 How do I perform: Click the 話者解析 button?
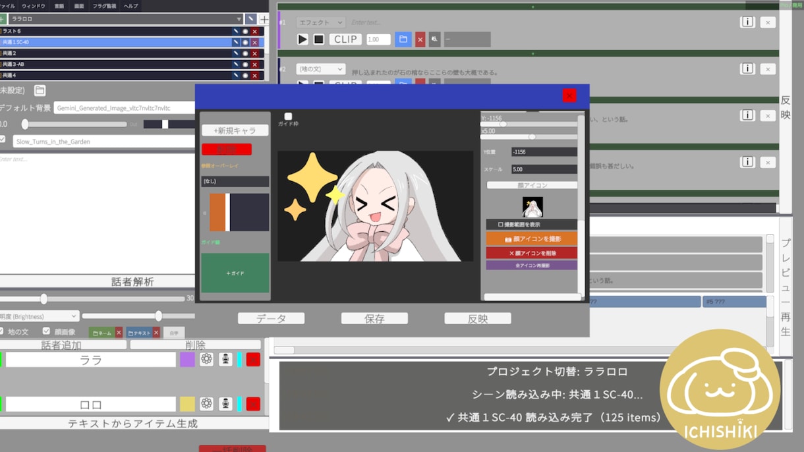click(x=132, y=282)
